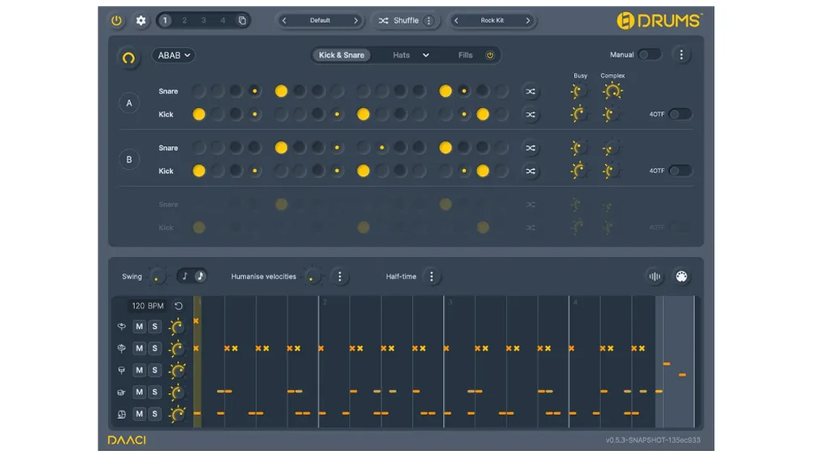Toggle the Manual switch

pyautogui.click(x=649, y=55)
